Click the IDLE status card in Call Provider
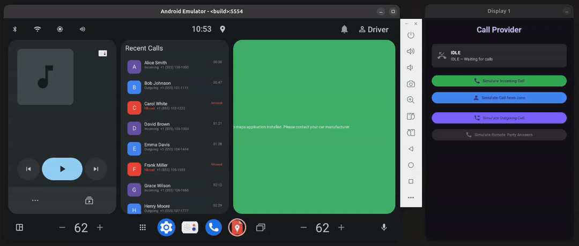 click(499, 56)
